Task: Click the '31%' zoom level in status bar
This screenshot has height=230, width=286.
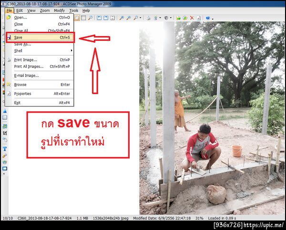Action: pyautogui.click(x=199, y=218)
